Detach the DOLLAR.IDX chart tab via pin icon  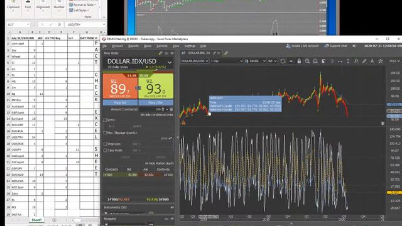point(214,53)
